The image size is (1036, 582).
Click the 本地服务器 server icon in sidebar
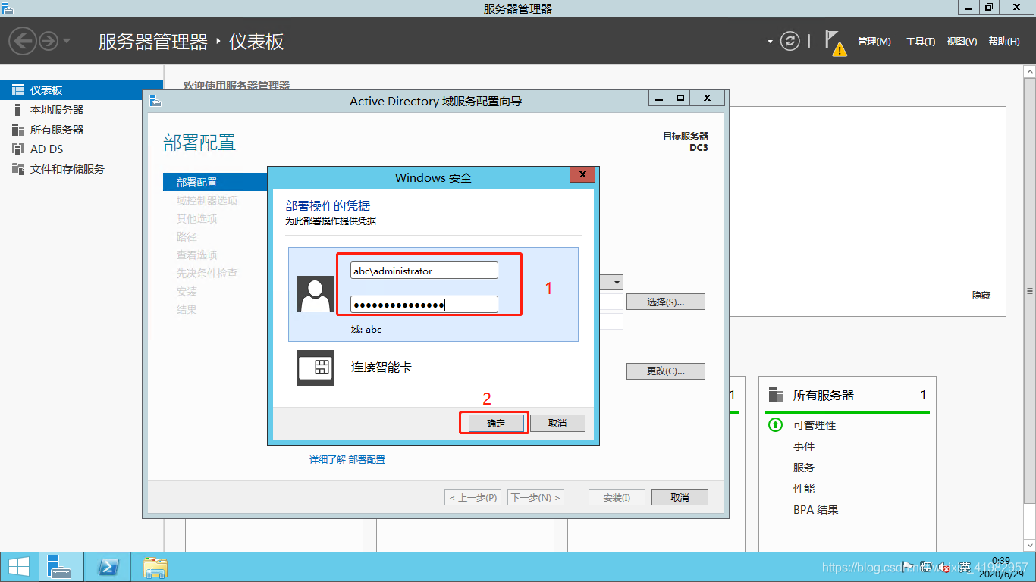(x=18, y=110)
